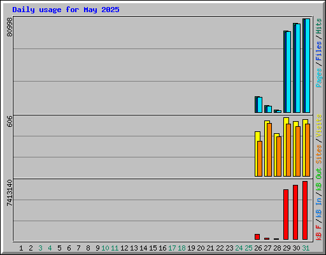Click the day 30 red kB bar

pyautogui.click(x=295, y=212)
